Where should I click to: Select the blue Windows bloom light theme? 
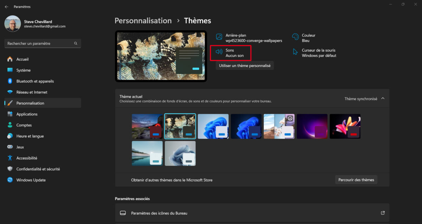coord(213,126)
